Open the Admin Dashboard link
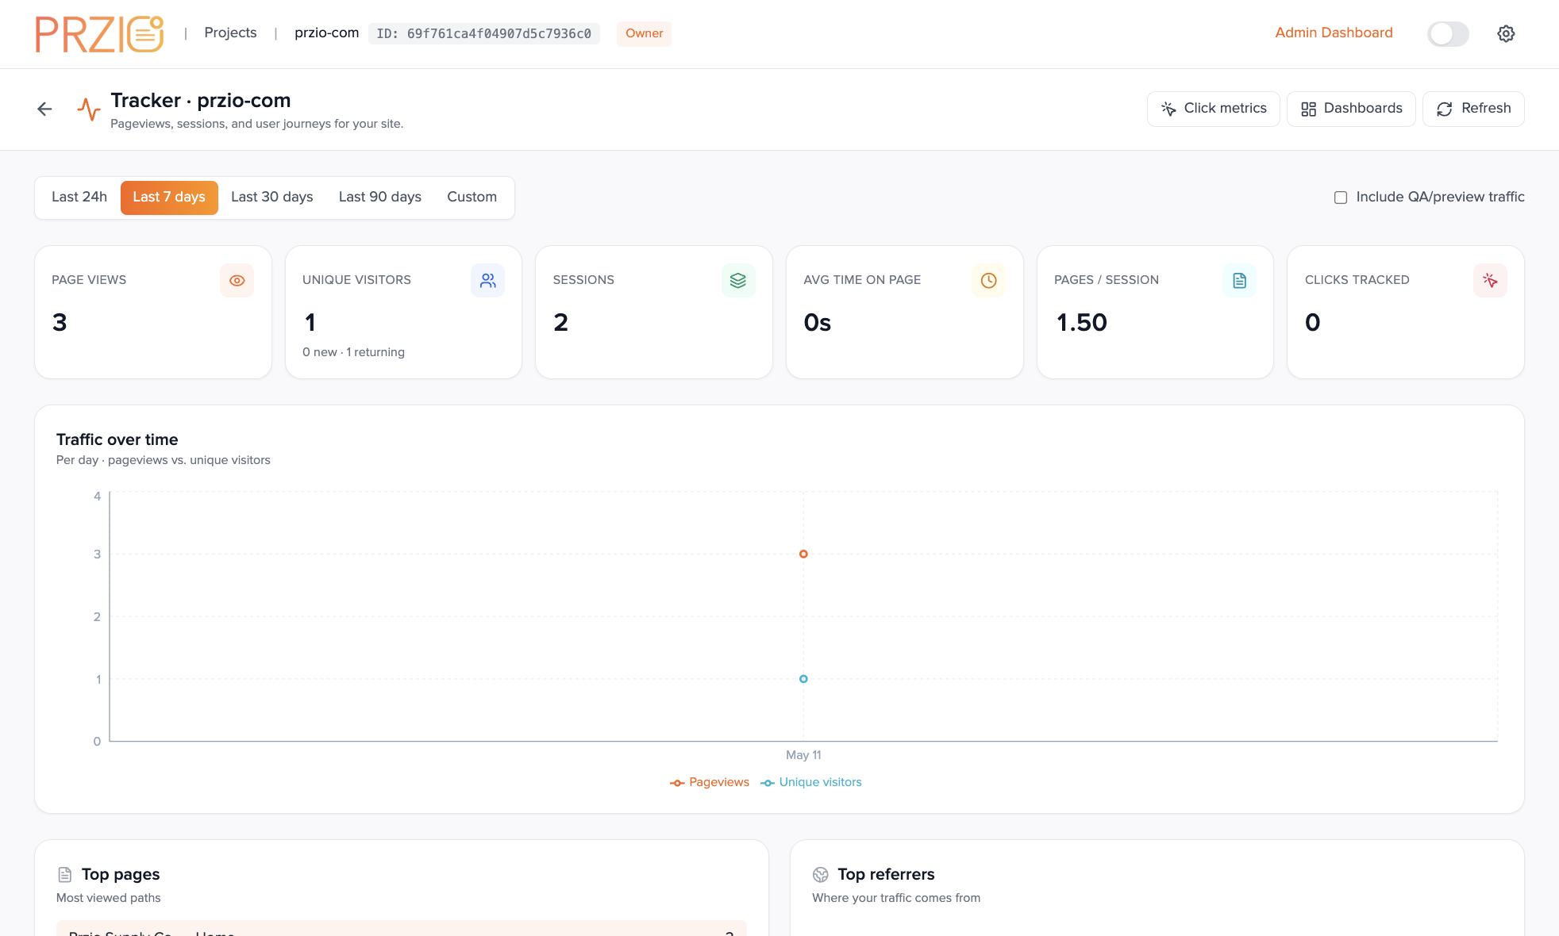Viewport: 1559px width, 936px height. click(1334, 33)
